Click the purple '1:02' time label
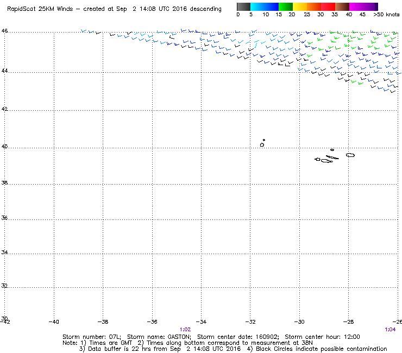This screenshot has height=353, width=402. pyautogui.click(x=185, y=330)
